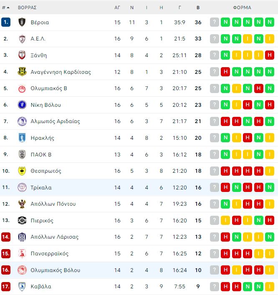Click the Αναγέννηση Καρδίτσας crest
The height and width of the screenshot is (295, 278).
[22, 72]
